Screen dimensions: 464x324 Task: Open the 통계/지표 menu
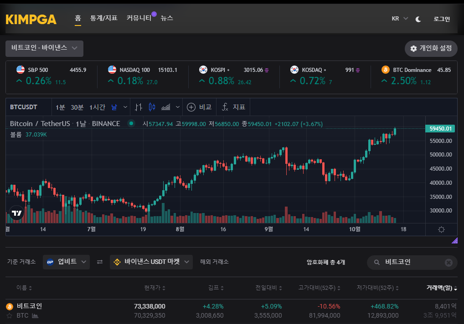click(103, 18)
